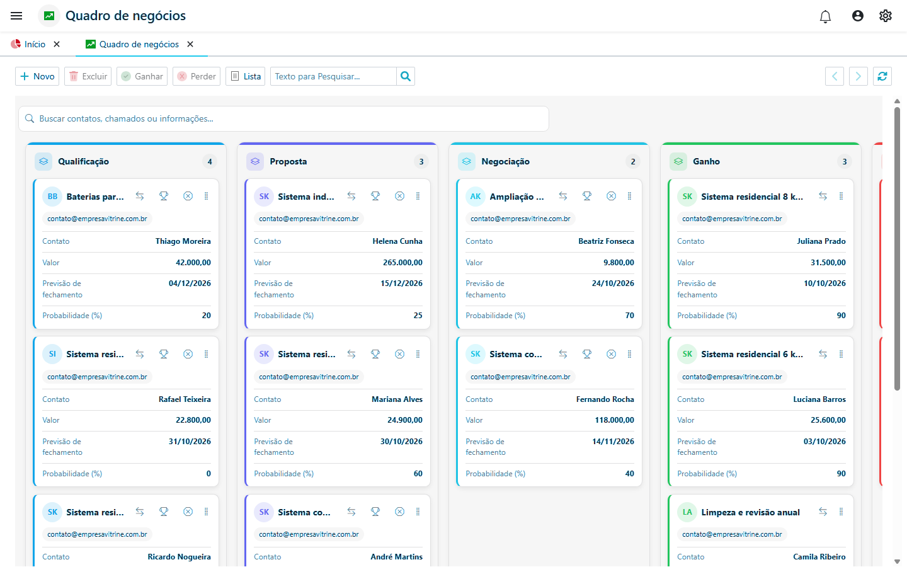
Task: Refresh the business board
Action: [x=882, y=76]
